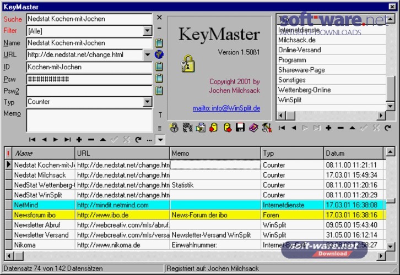Go to first item in Typ list navigator
Image resolution: width=400 pixels, height=275 pixels.
282,128
